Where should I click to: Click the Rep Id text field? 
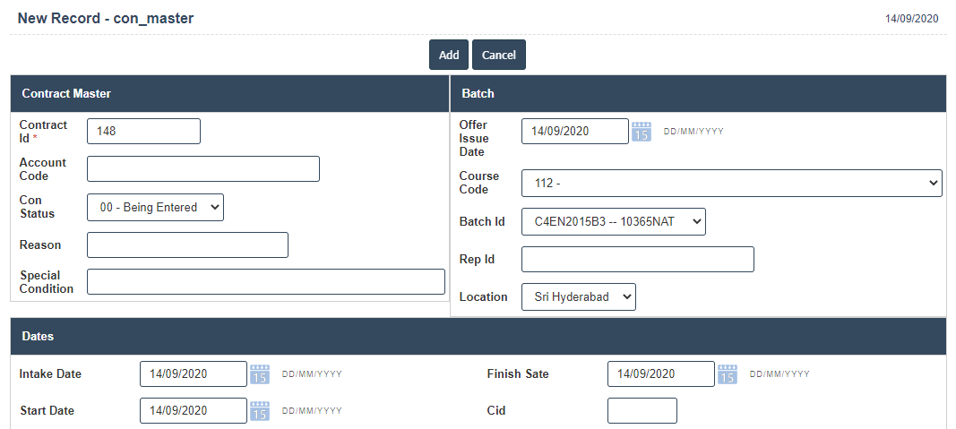pyautogui.click(x=637, y=260)
